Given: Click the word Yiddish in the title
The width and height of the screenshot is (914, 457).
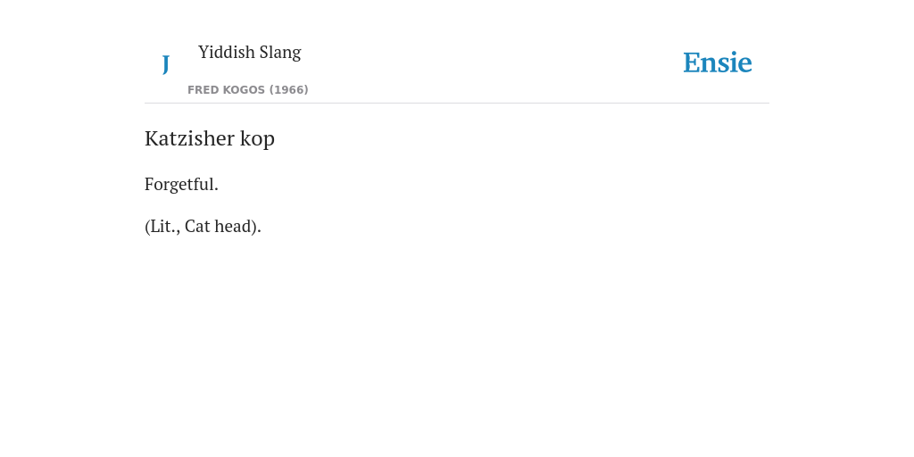Looking at the screenshot, I should pyautogui.click(x=227, y=52).
